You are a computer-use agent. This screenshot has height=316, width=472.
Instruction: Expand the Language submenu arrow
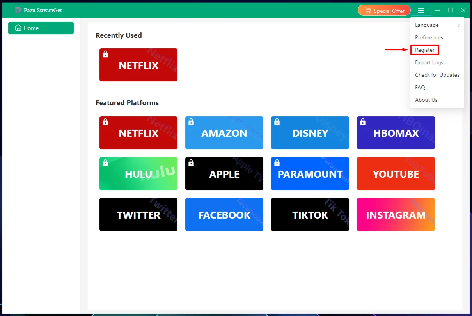click(459, 25)
